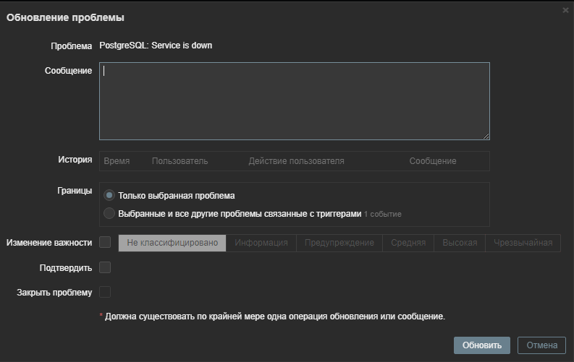Choose Чрезвычайная severity level
This screenshot has width=574, height=362.
[x=523, y=243]
